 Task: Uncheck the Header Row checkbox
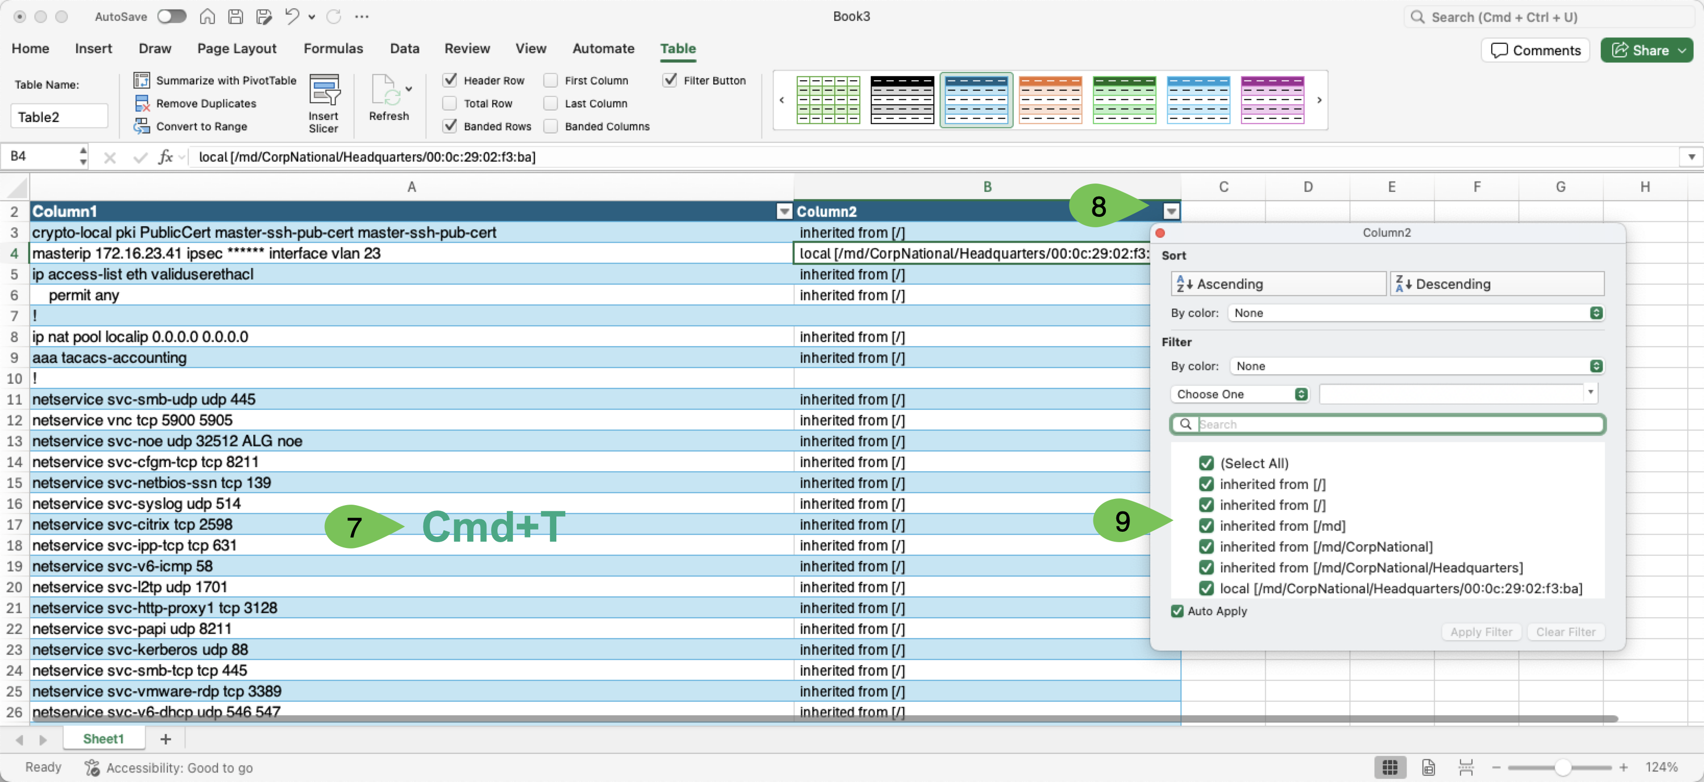451,80
